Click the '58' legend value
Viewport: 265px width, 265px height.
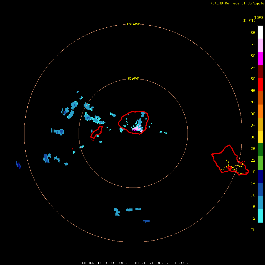point(253,56)
